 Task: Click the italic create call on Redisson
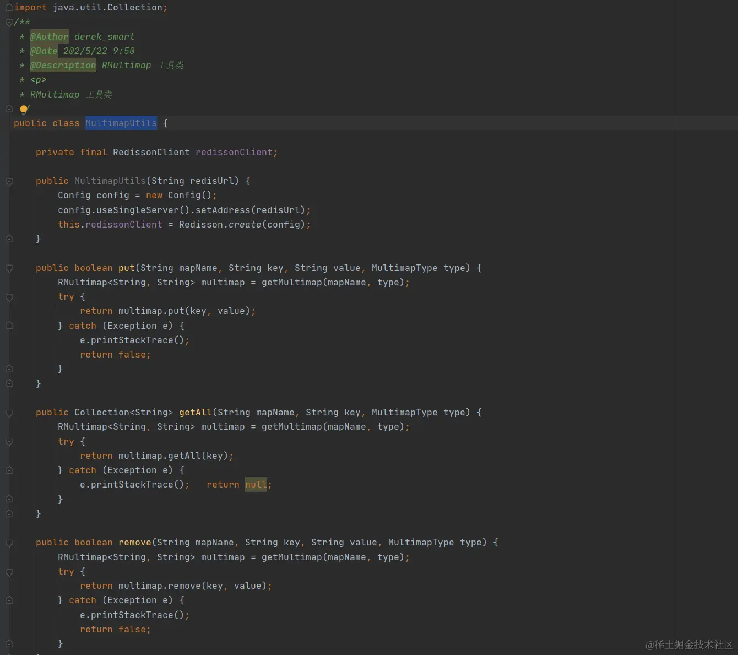[x=245, y=224]
